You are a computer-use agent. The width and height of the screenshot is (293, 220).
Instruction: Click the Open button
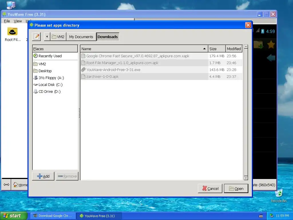(x=236, y=188)
